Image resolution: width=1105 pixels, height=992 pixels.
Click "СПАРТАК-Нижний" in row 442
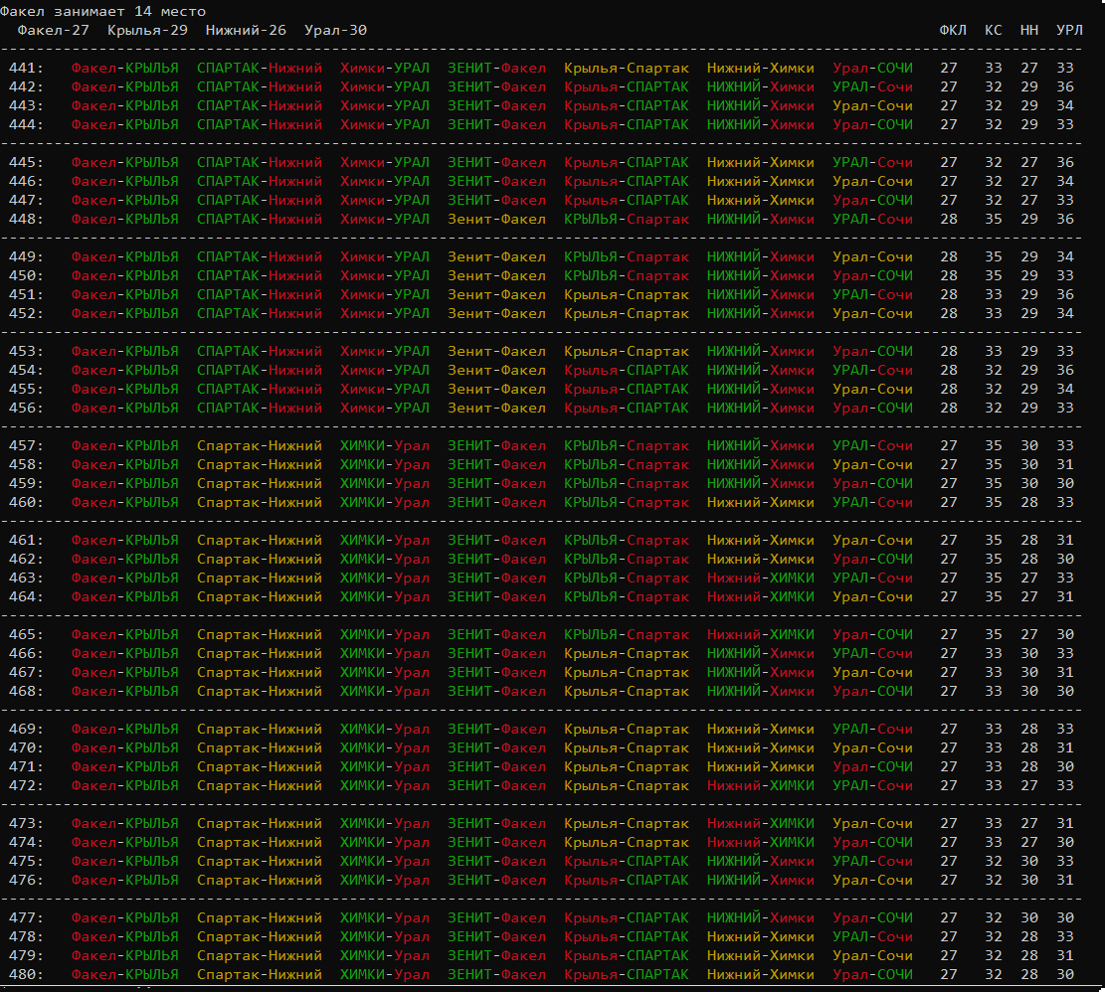click(x=260, y=87)
